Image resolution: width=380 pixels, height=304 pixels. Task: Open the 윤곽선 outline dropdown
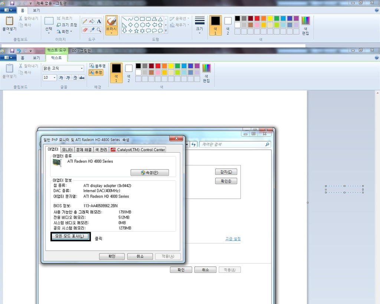[x=180, y=18]
